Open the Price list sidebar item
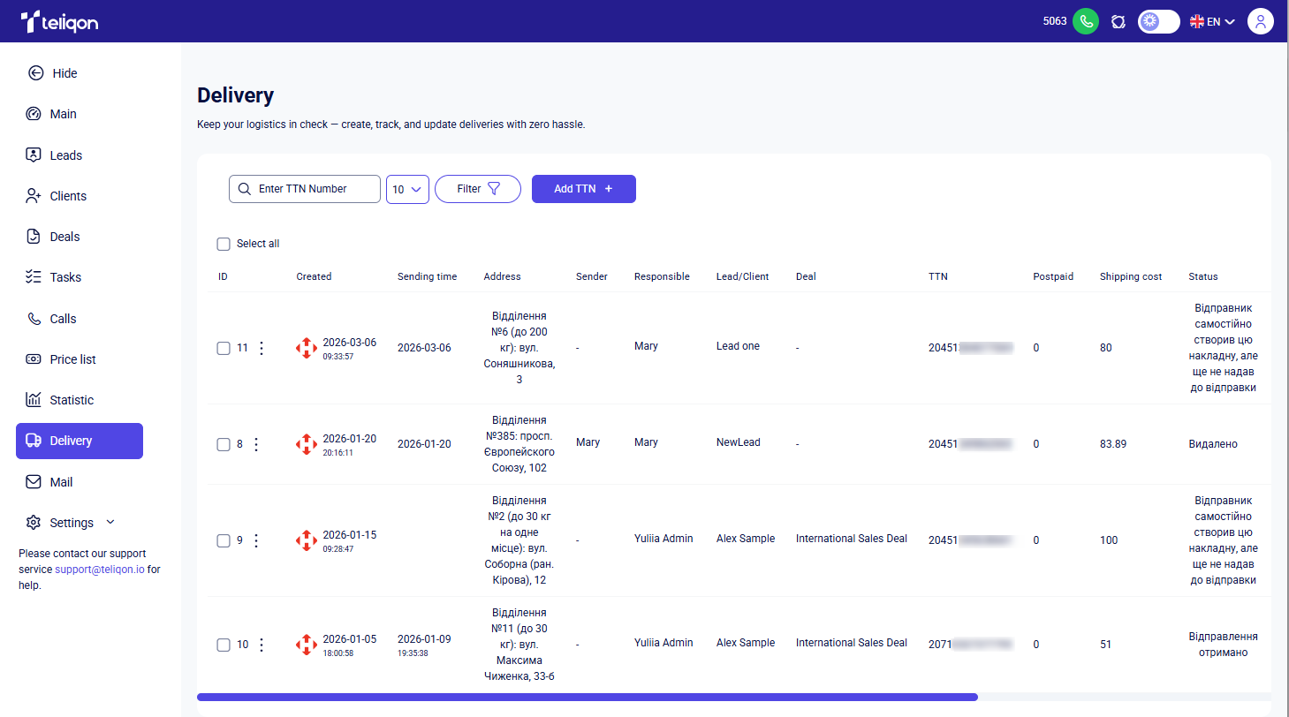Image resolution: width=1289 pixels, height=717 pixels. point(72,359)
